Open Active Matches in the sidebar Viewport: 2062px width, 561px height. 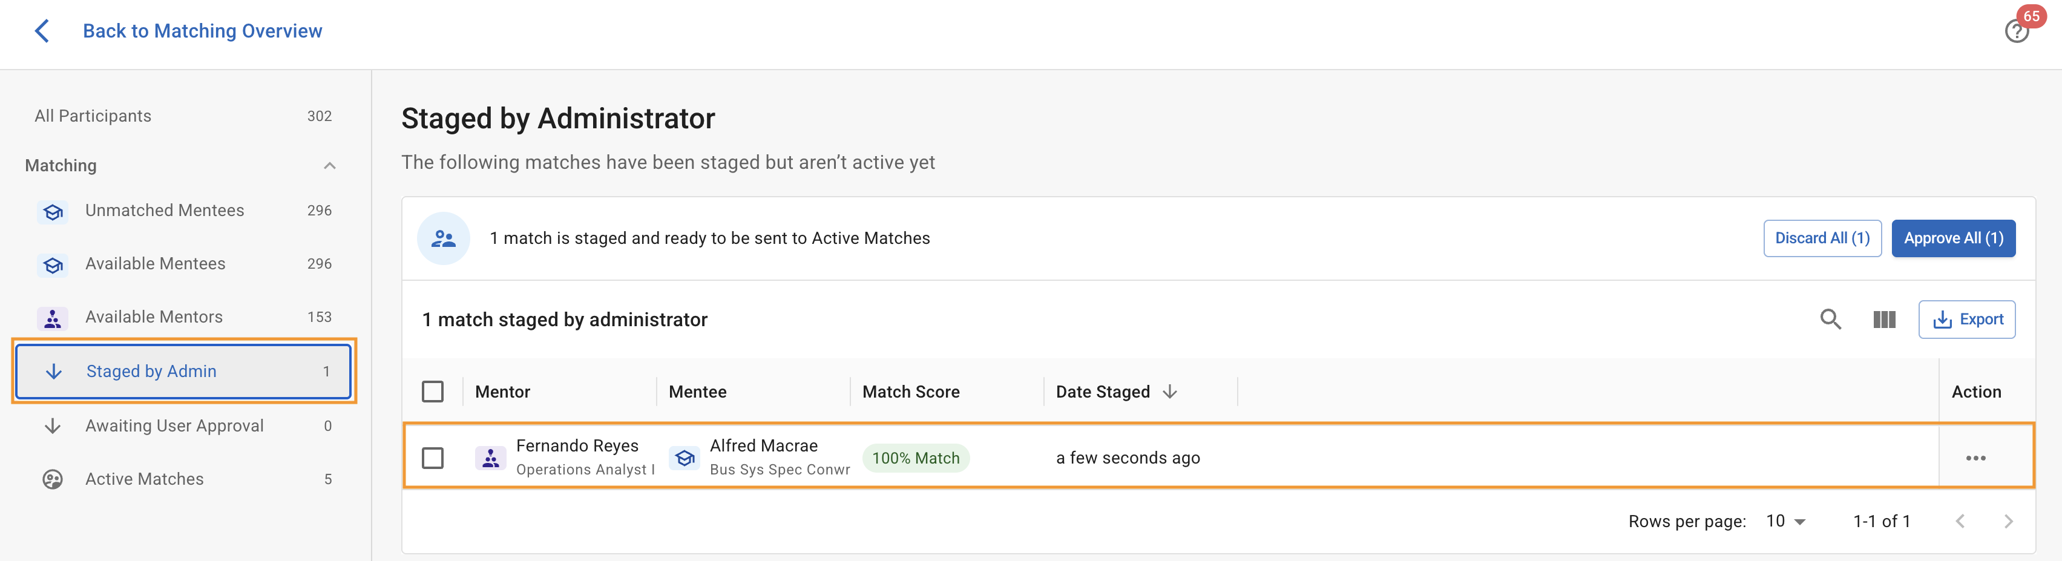[144, 479]
